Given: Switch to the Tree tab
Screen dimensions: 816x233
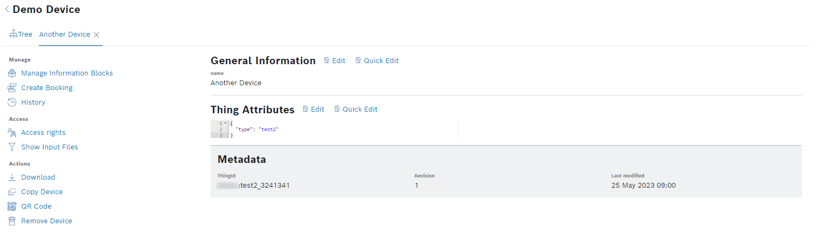Looking at the screenshot, I should click(x=21, y=35).
